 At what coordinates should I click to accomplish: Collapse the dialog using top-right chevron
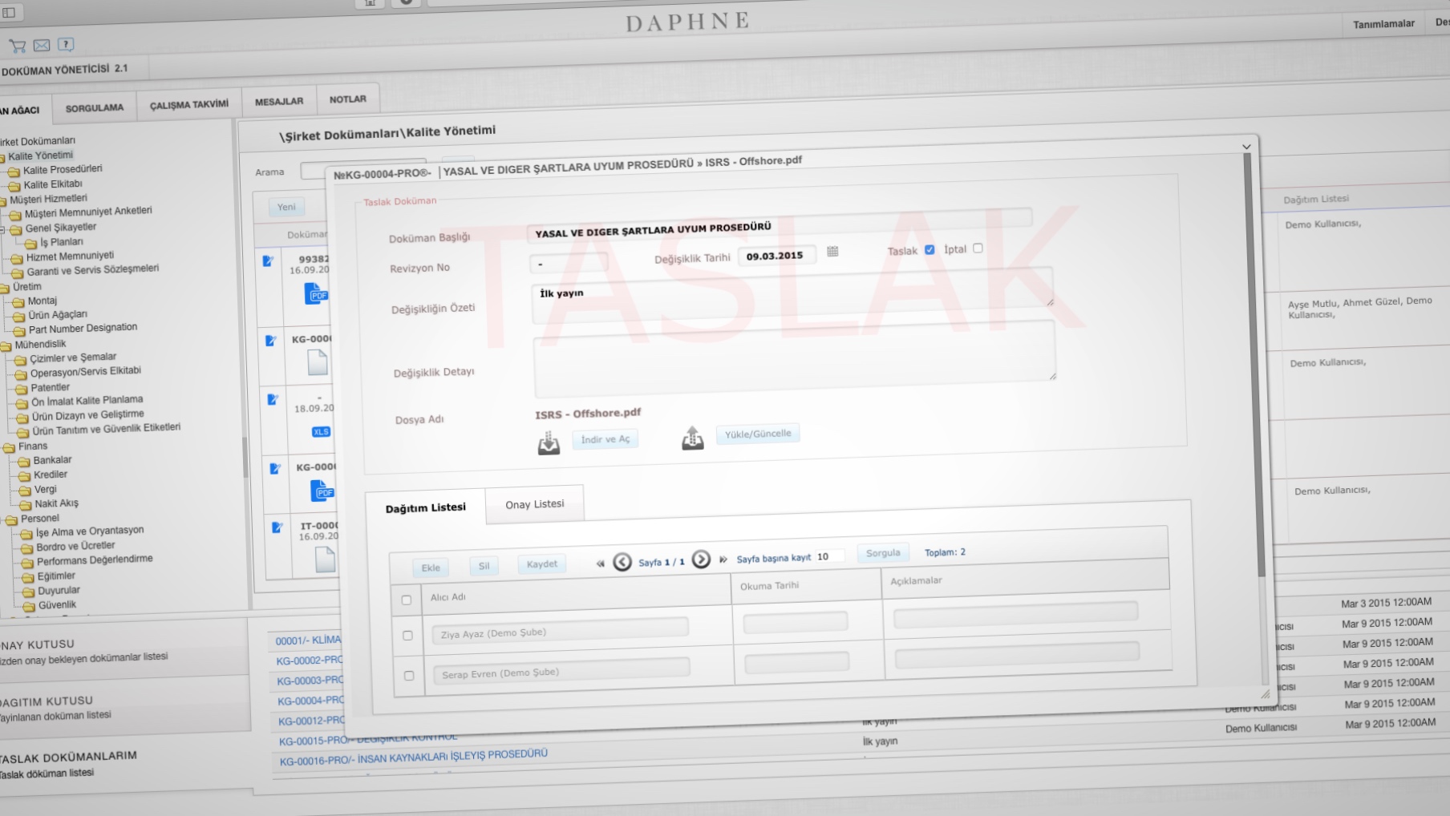click(x=1246, y=147)
